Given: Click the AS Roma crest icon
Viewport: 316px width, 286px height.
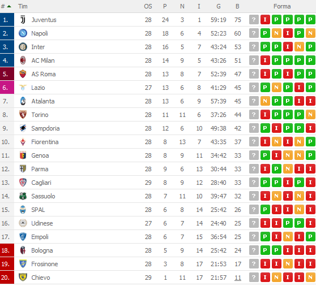Looking at the screenshot, I should click(23, 74).
